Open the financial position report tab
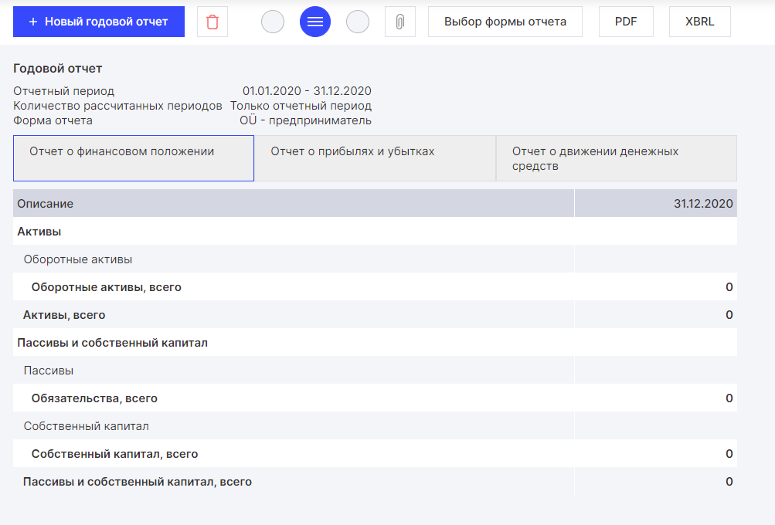This screenshot has height=525, width=775. tap(134, 158)
